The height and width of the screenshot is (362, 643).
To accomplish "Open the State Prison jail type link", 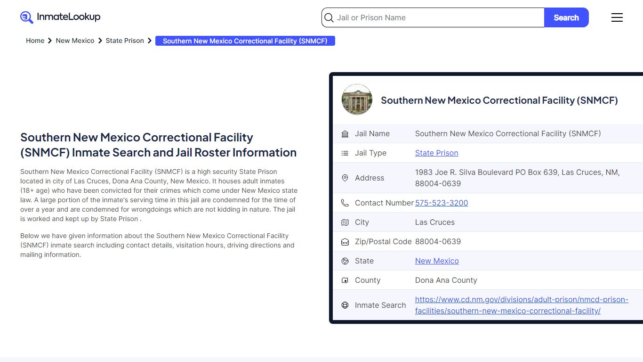I will pyautogui.click(x=436, y=153).
